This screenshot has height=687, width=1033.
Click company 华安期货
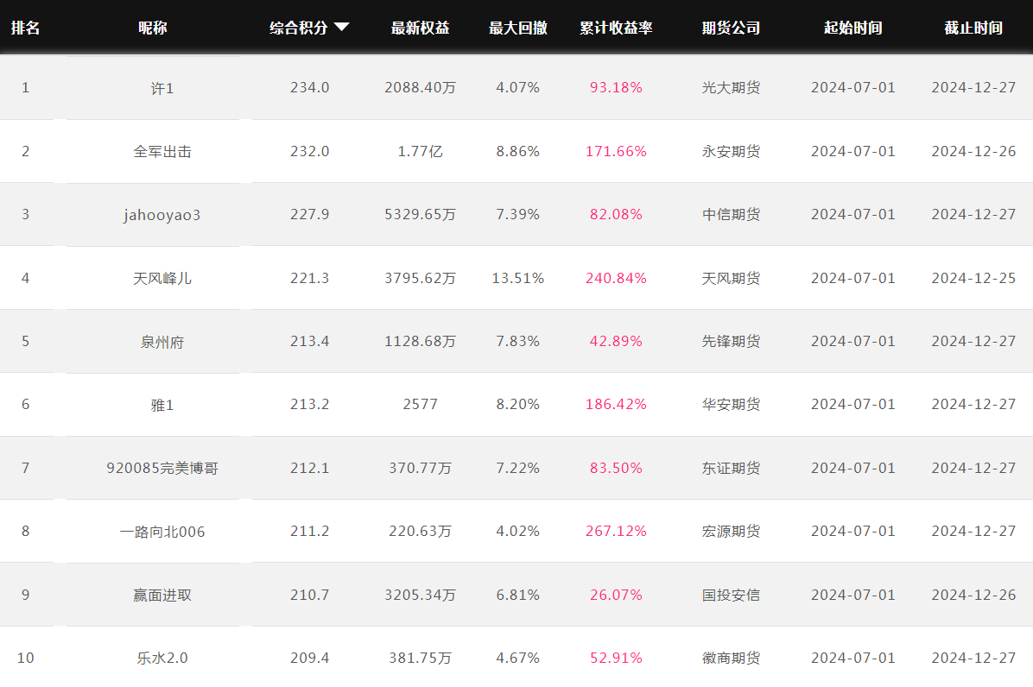coord(731,404)
